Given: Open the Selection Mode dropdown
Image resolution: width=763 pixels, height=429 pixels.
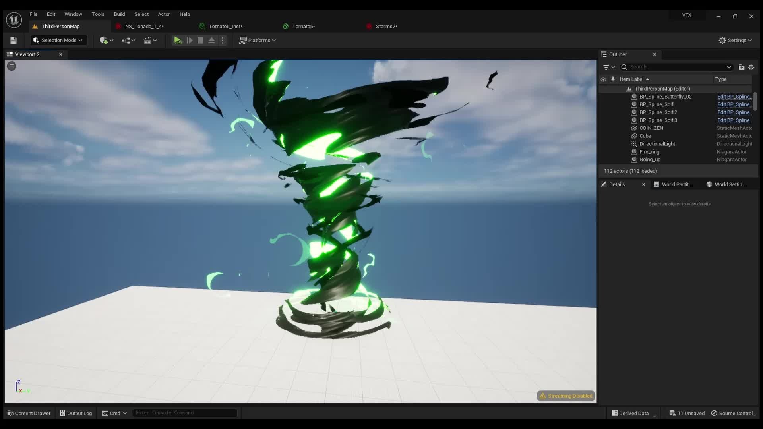Looking at the screenshot, I should click(x=58, y=40).
